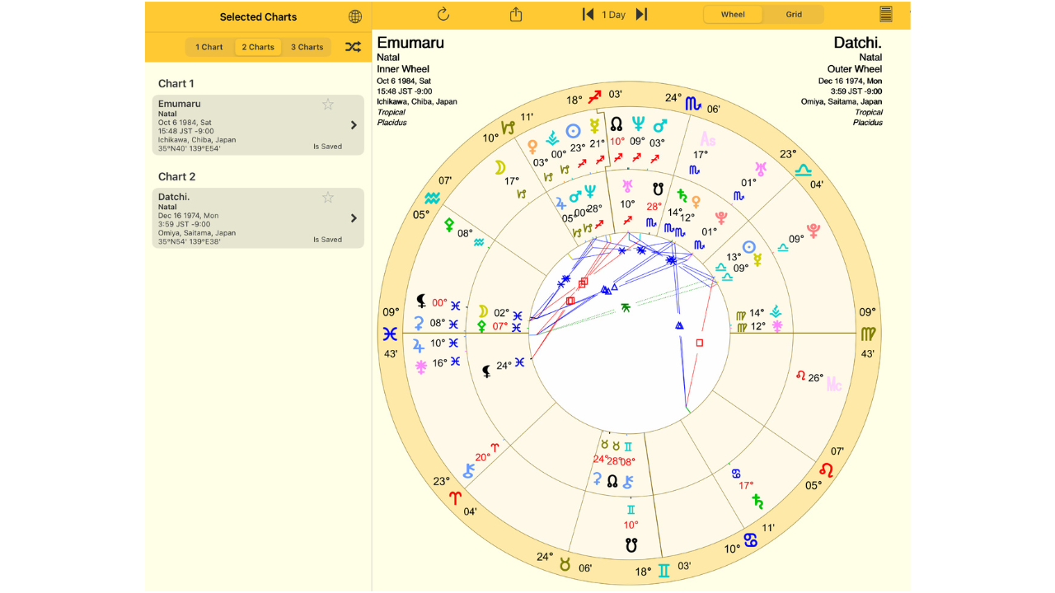The height and width of the screenshot is (593, 1055).
Task: Select the 1 Chart tab
Action: coord(209,47)
